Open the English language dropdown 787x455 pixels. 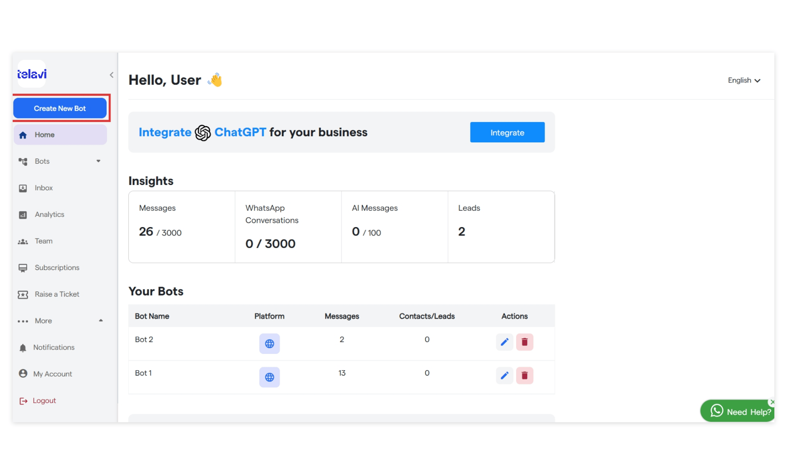[x=744, y=80]
